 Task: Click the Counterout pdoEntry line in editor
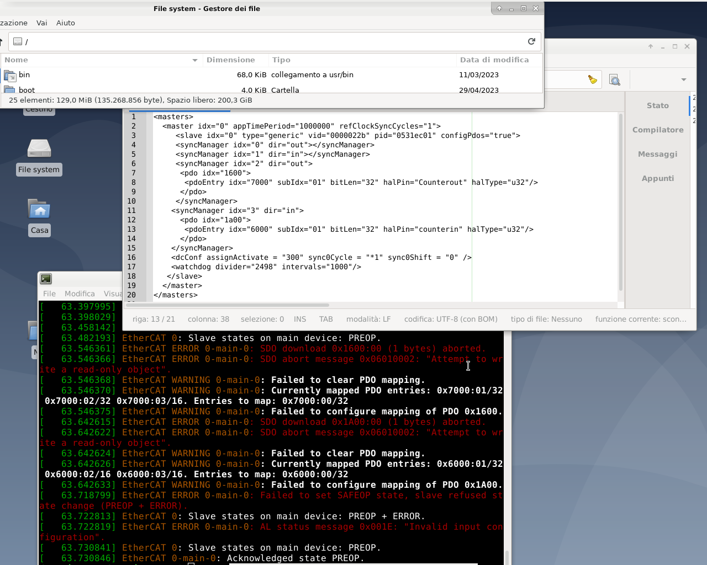[361, 182]
